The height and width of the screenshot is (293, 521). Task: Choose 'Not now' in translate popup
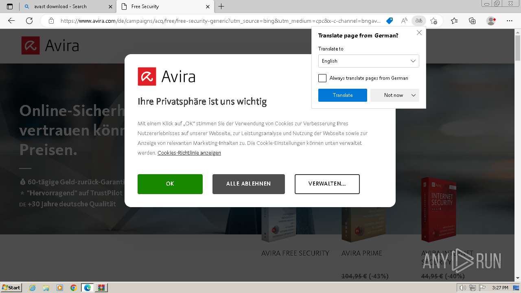(x=393, y=95)
